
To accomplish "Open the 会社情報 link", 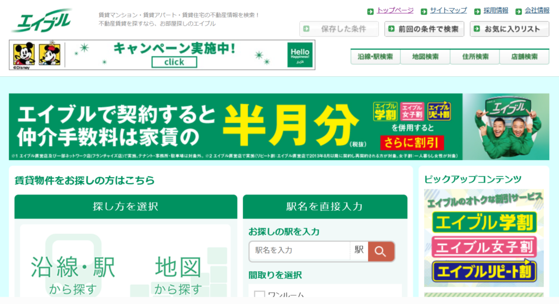I will (x=537, y=10).
